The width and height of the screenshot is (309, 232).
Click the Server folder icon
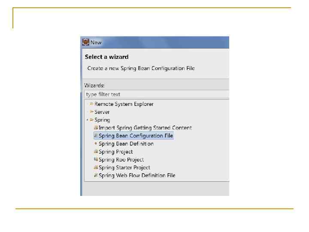[x=91, y=112]
